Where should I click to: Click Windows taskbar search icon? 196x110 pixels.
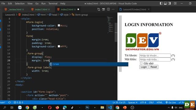click(5, 107)
